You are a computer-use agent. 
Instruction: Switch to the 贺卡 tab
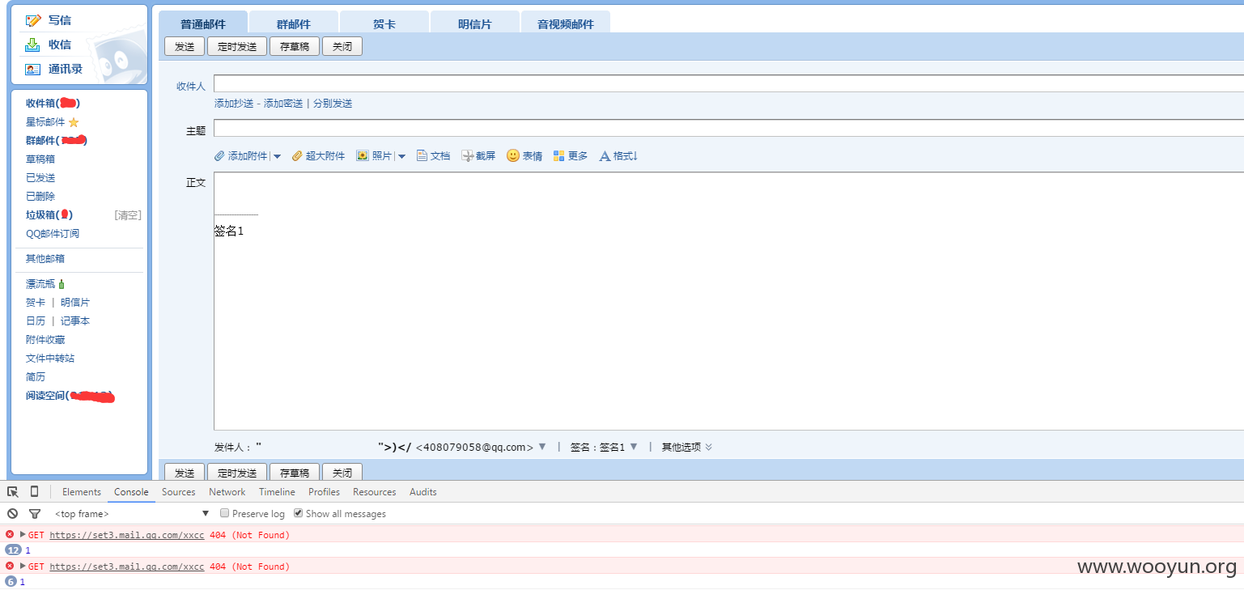click(384, 23)
